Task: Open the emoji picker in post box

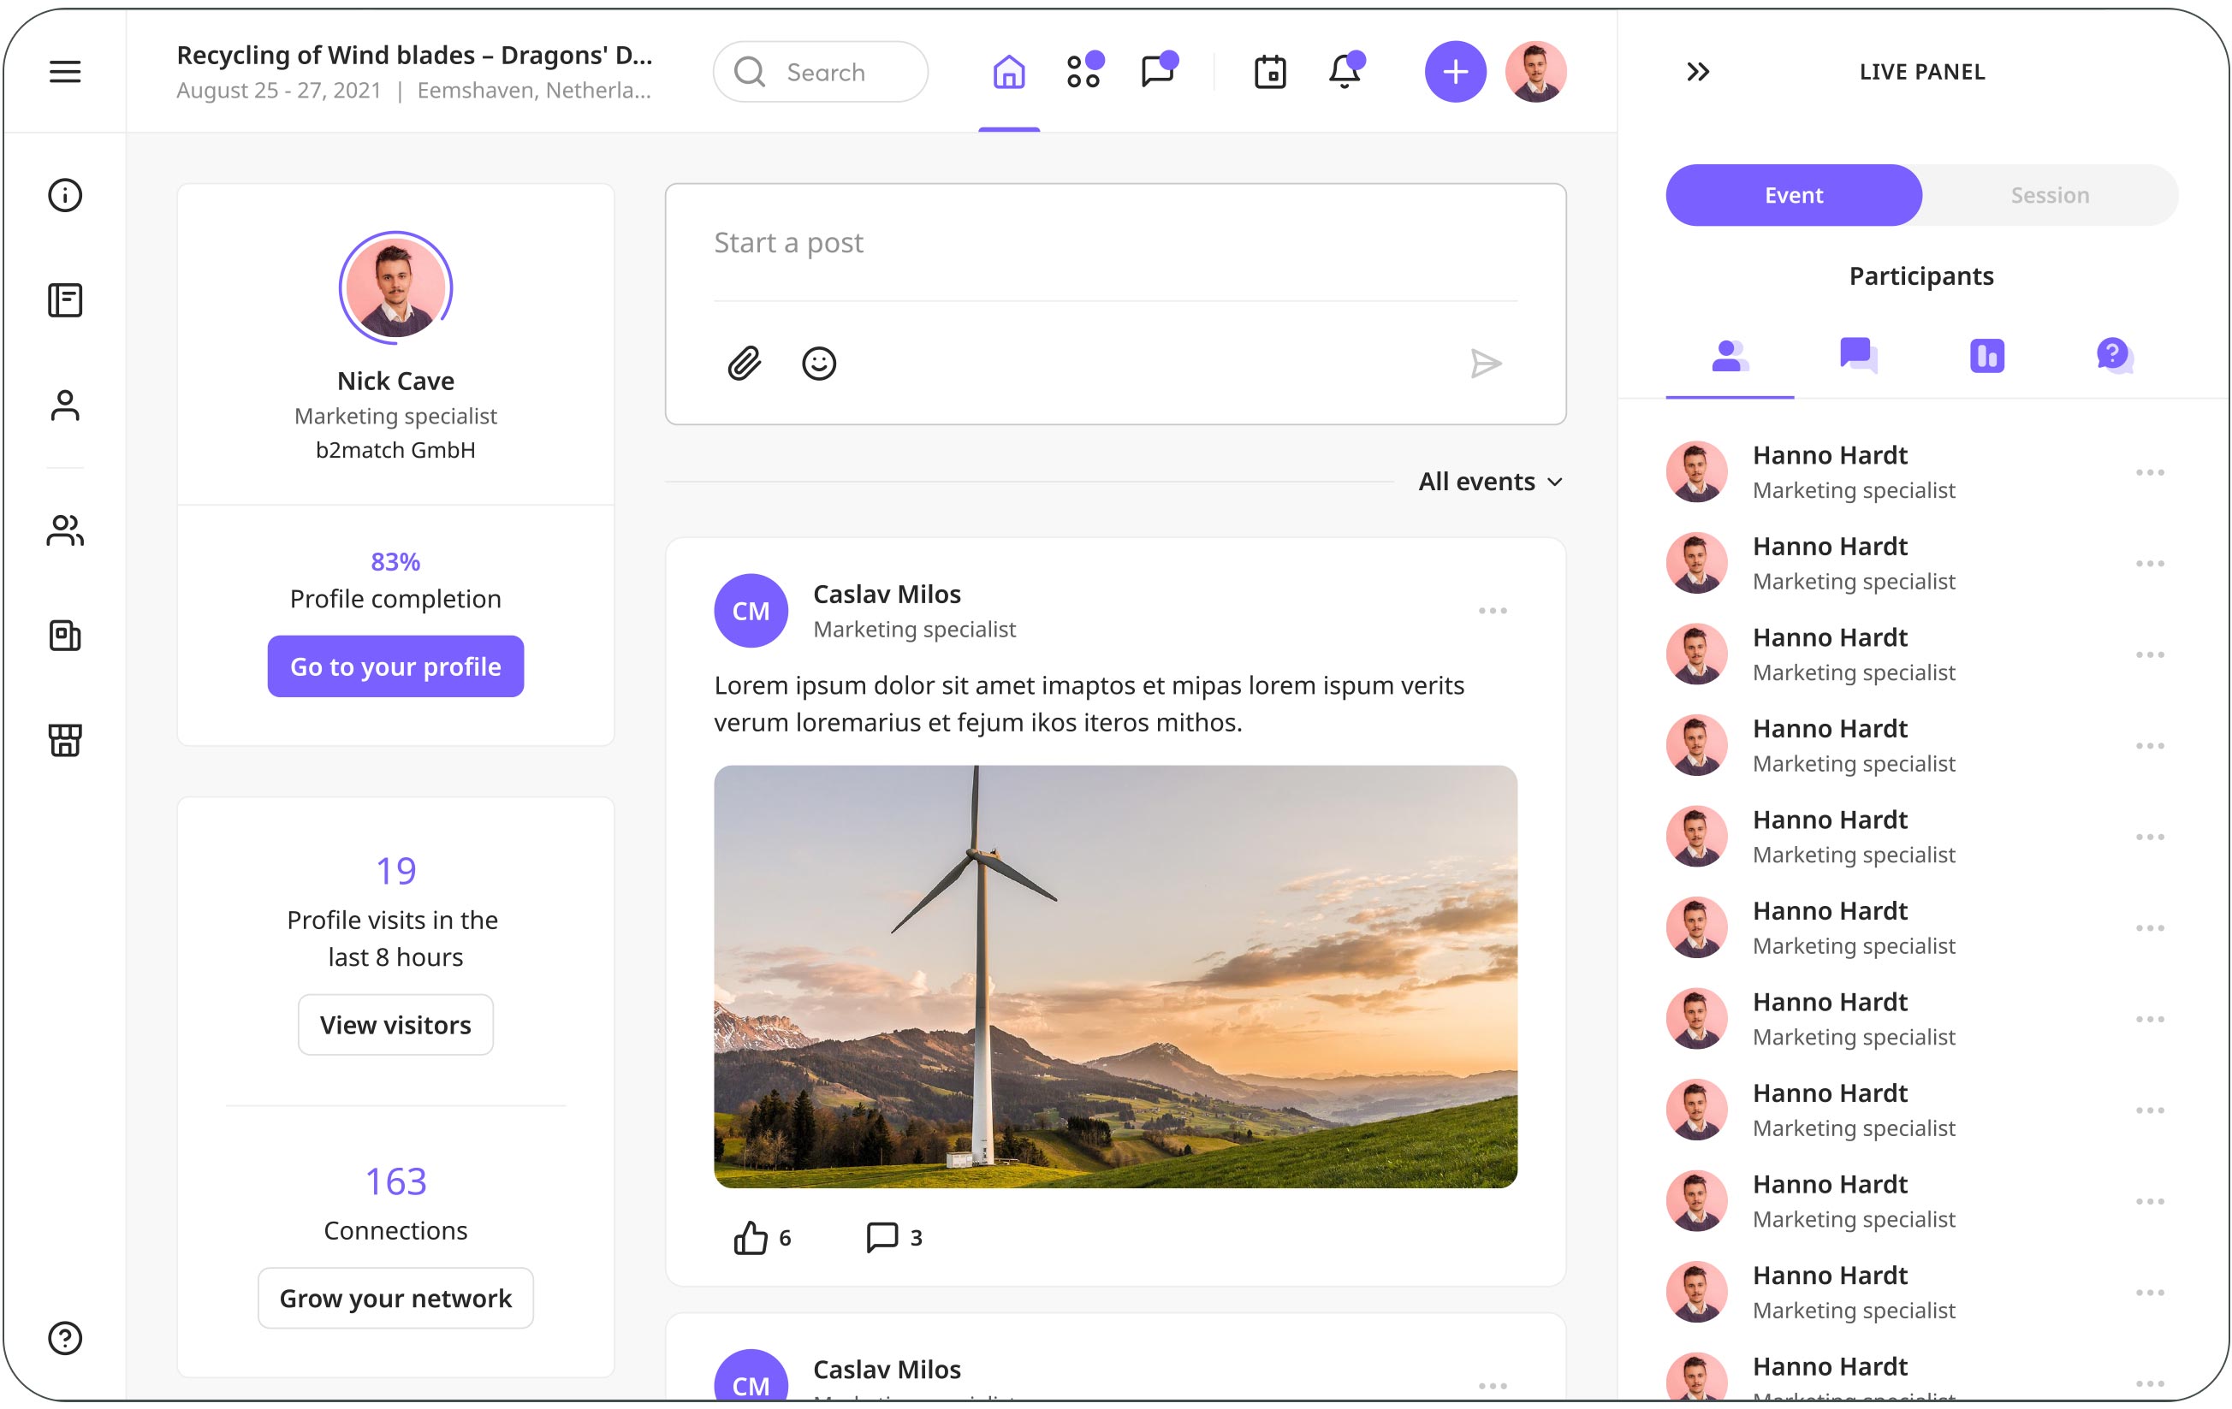Action: [x=818, y=363]
